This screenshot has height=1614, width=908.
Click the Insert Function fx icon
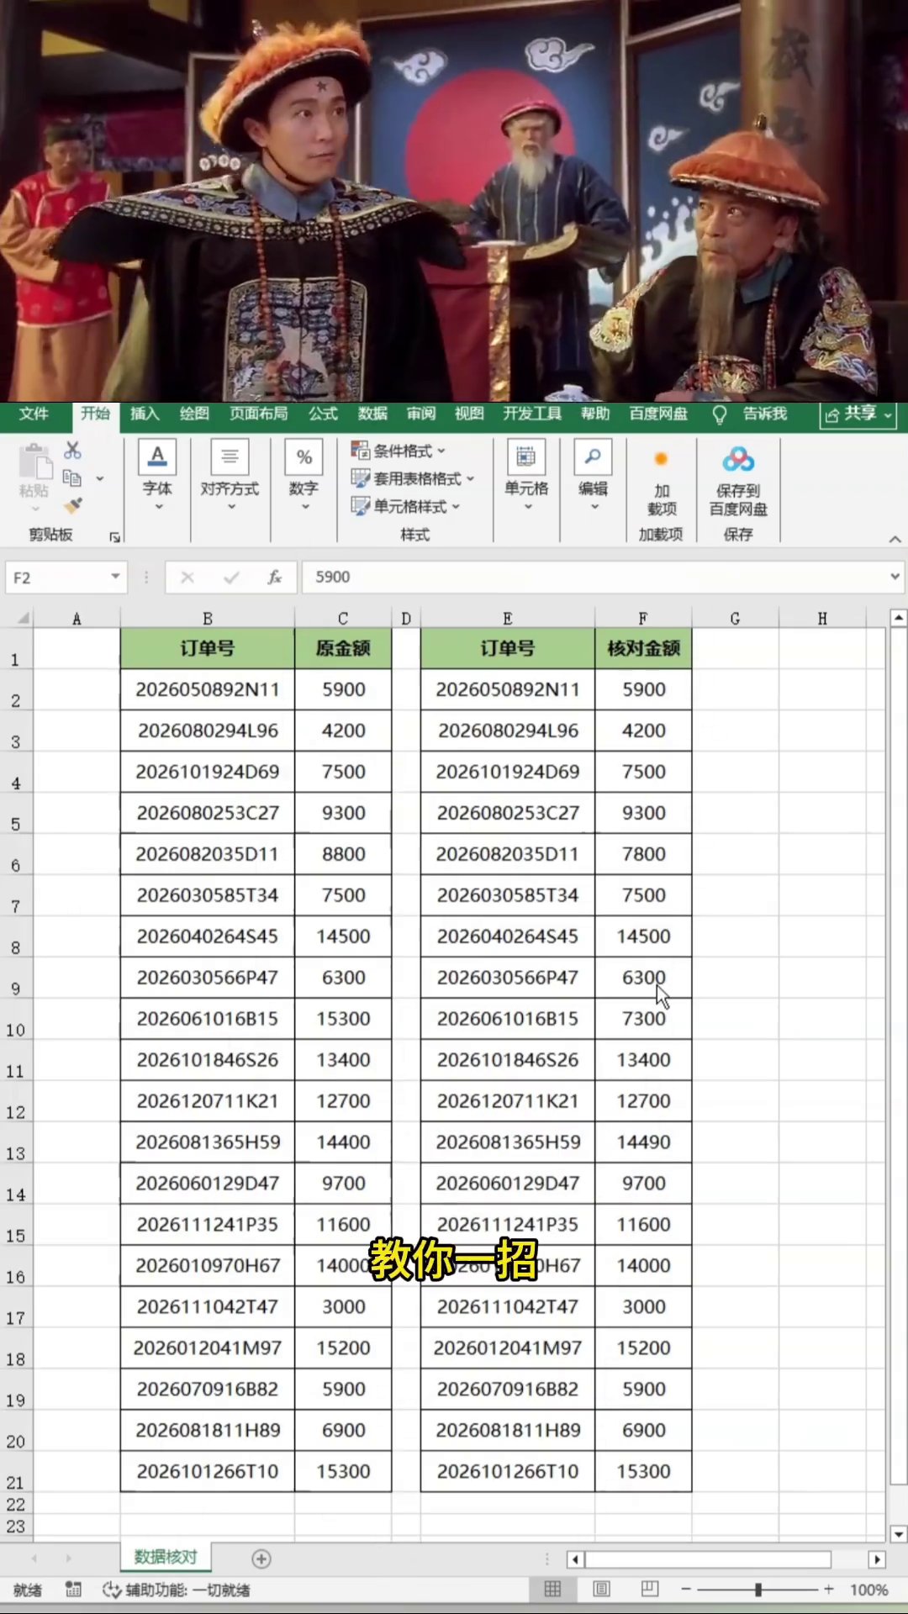point(274,578)
